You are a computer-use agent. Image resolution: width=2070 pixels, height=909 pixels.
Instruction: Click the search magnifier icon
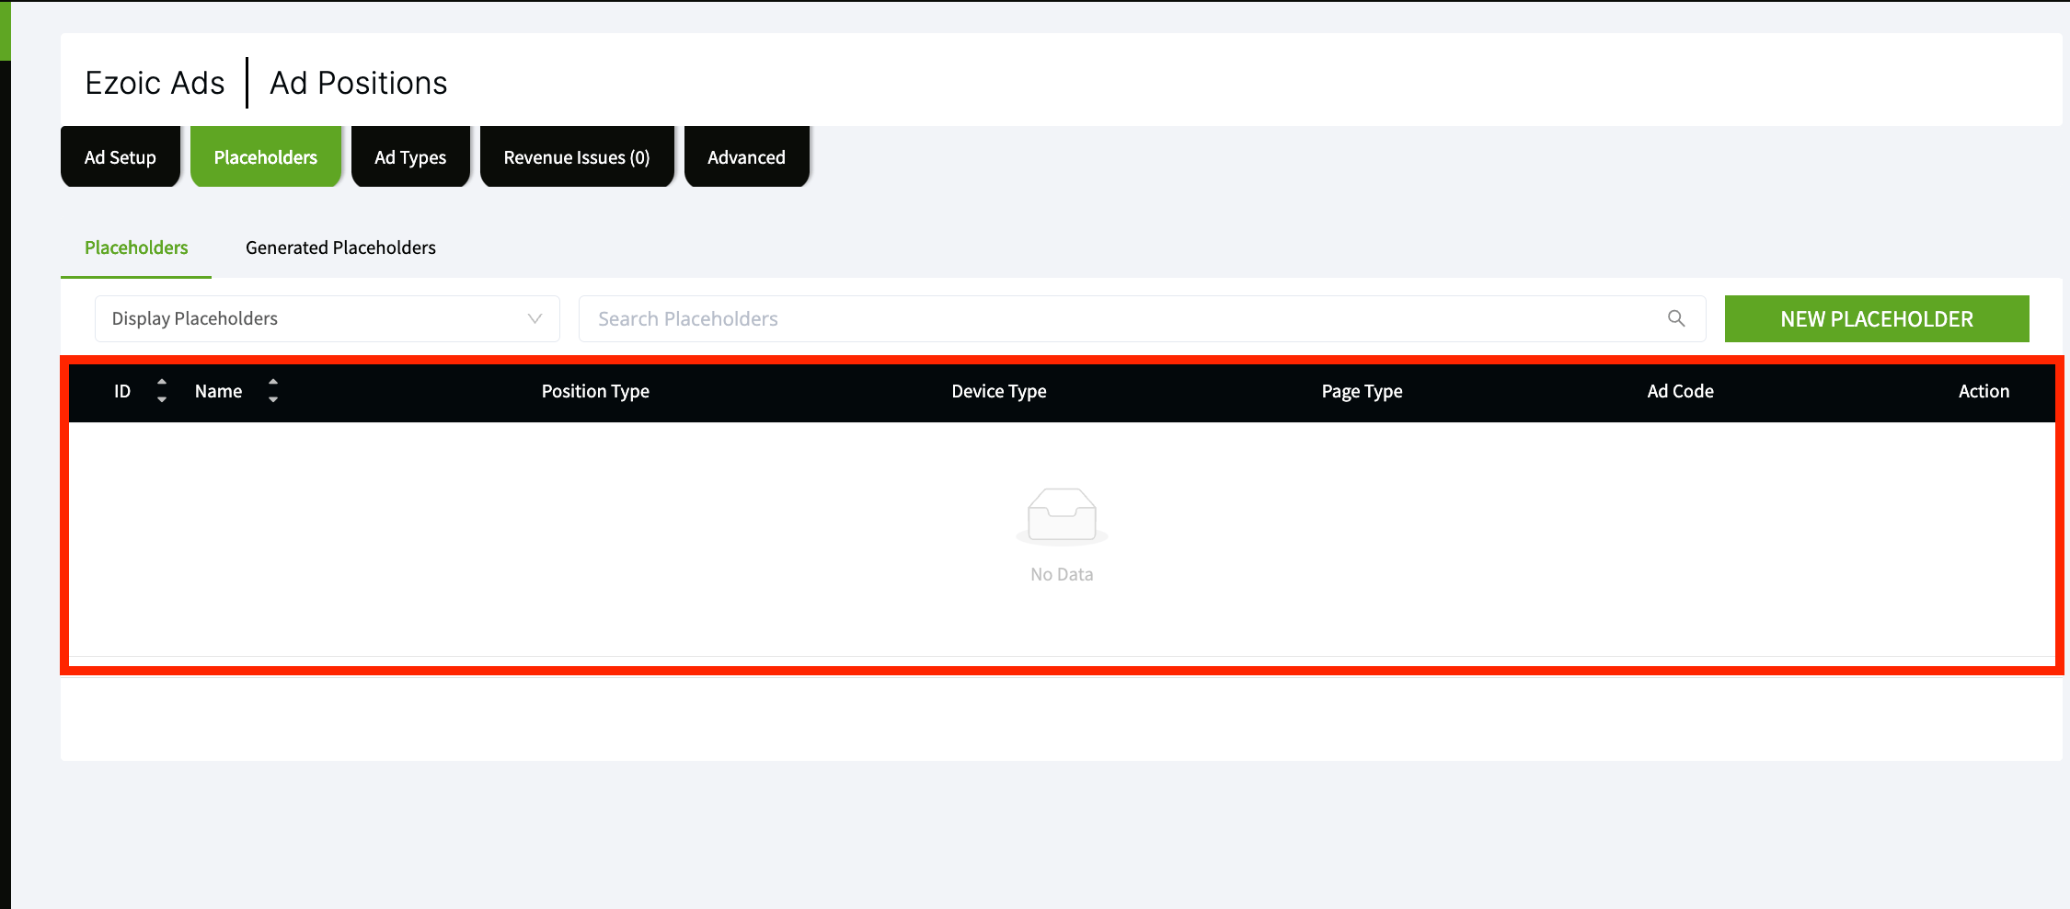tap(1676, 318)
